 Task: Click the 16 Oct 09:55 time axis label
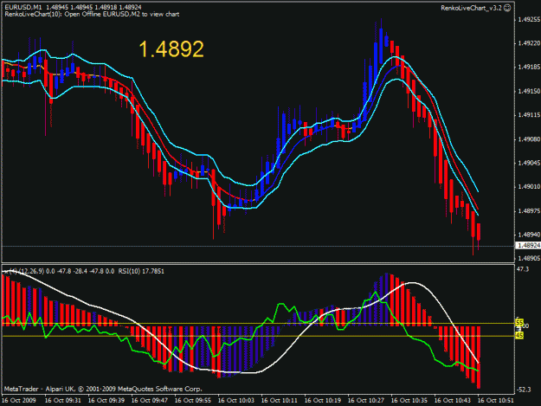pyautogui.click(x=192, y=400)
